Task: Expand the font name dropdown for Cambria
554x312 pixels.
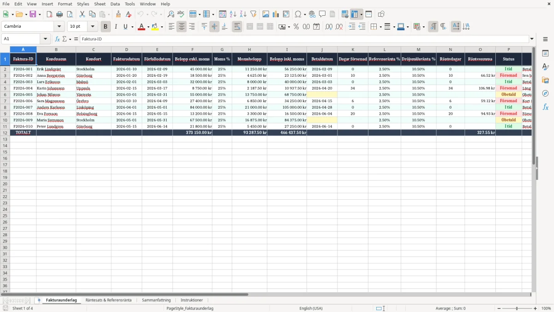Action: pyautogui.click(x=59, y=27)
